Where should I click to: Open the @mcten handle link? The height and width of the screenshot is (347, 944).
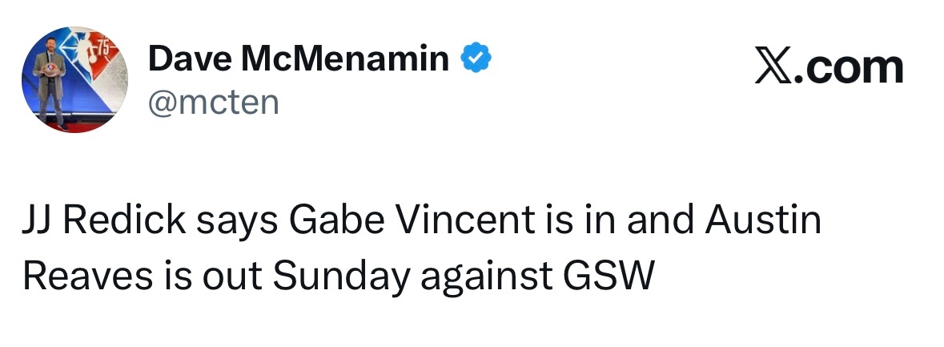pyautogui.click(x=213, y=103)
